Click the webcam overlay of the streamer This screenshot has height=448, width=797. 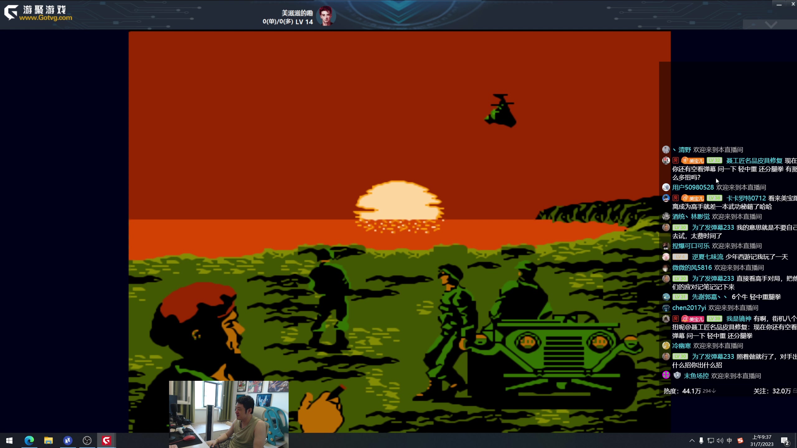(229, 414)
